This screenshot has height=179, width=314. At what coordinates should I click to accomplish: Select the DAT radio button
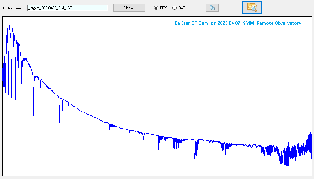174,8
